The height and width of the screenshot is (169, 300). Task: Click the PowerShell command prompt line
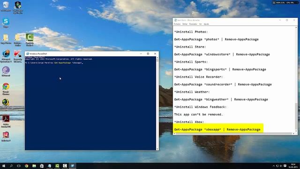pyautogui.click(x=54, y=62)
